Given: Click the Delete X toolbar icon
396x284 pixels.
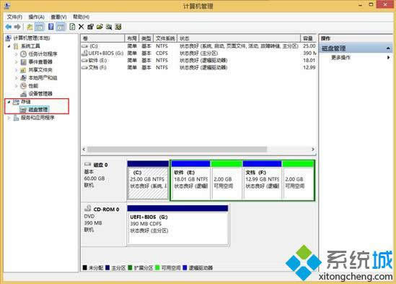Looking at the screenshot, I should pos(81,27).
